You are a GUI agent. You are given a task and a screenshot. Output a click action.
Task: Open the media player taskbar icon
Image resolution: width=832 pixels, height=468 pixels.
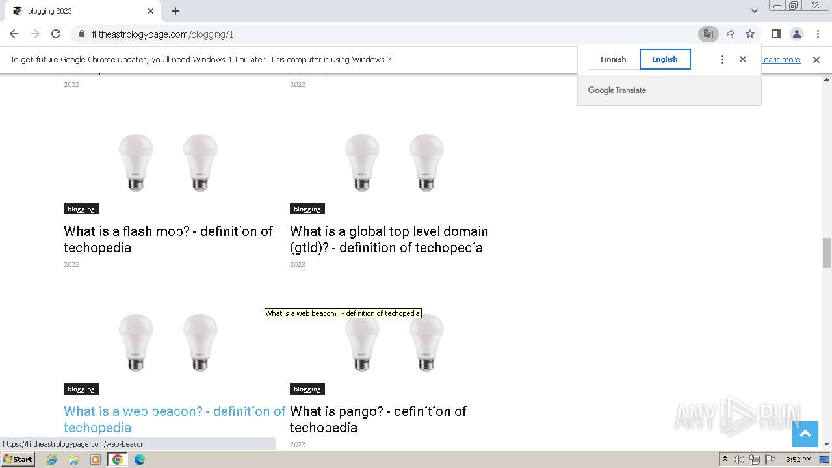[x=96, y=460]
